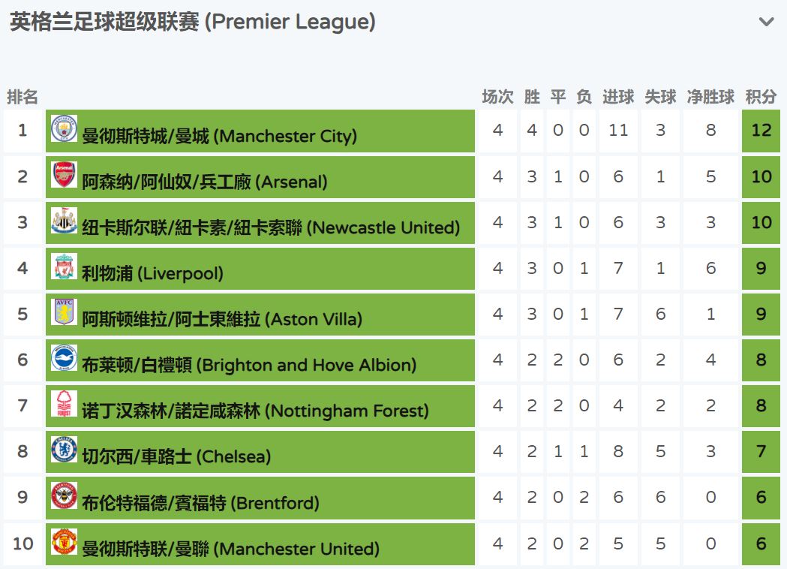Click the Chelsea club crest
Screen dimensions: 787x569
click(x=64, y=450)
